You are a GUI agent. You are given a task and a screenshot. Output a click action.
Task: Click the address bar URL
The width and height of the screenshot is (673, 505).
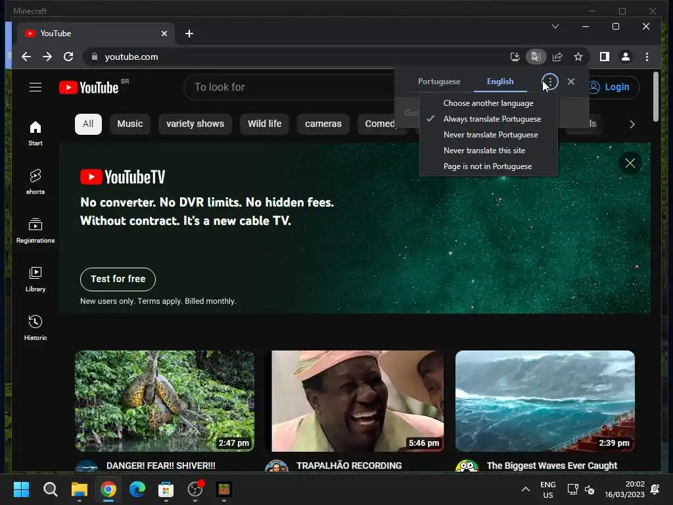point(131,57)
